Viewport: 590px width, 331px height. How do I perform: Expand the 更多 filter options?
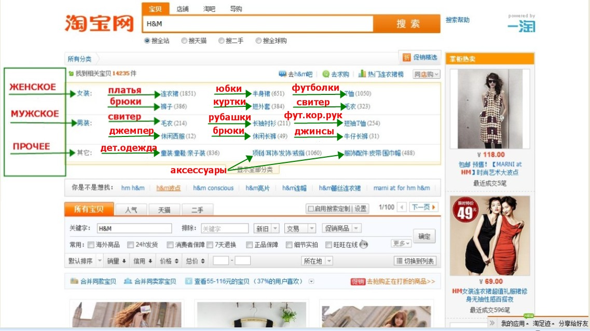tap(401, 243)
